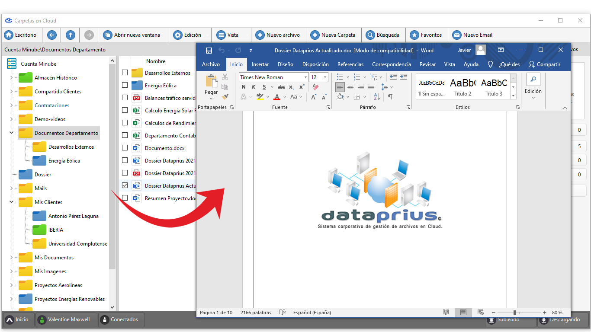This screenshot has height=332, width=591.
Task: Increase font size with the larger A
Action: pos(314,97)
